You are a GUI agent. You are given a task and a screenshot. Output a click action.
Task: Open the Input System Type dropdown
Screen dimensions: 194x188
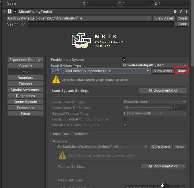point(155,65)
